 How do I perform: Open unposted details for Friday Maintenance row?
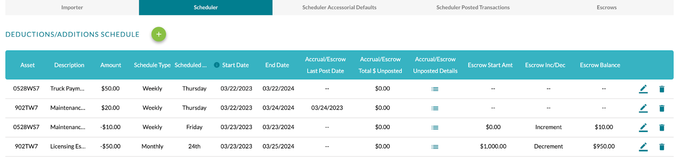[x=435, y=128]
